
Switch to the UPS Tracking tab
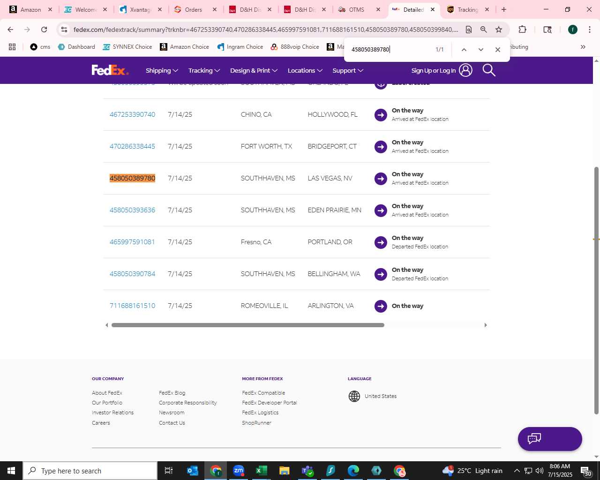pyautogui.click(x=467, y=9)
